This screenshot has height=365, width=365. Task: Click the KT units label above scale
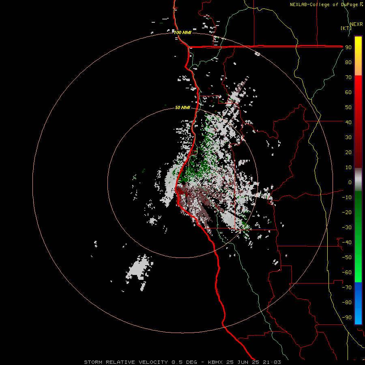click(x=346, y=28)
